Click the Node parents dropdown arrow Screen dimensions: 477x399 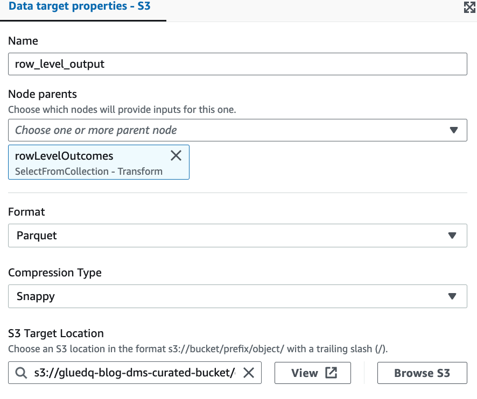[x=453, y=130]
